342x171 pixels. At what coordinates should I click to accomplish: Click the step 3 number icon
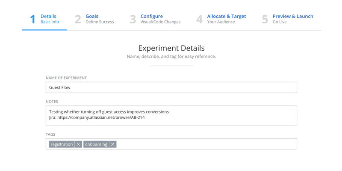[x=133, y=20]
